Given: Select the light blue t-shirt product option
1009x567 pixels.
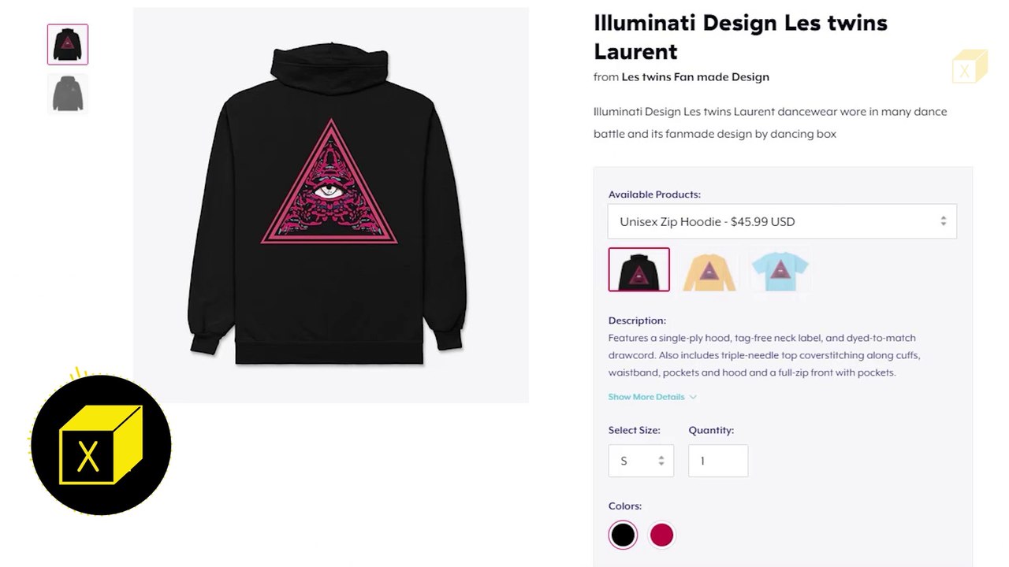Looking at the screenshot, I should point(780,270).
